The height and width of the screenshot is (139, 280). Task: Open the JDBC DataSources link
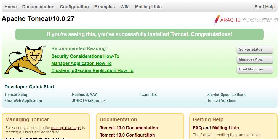(x=89, y=101)
